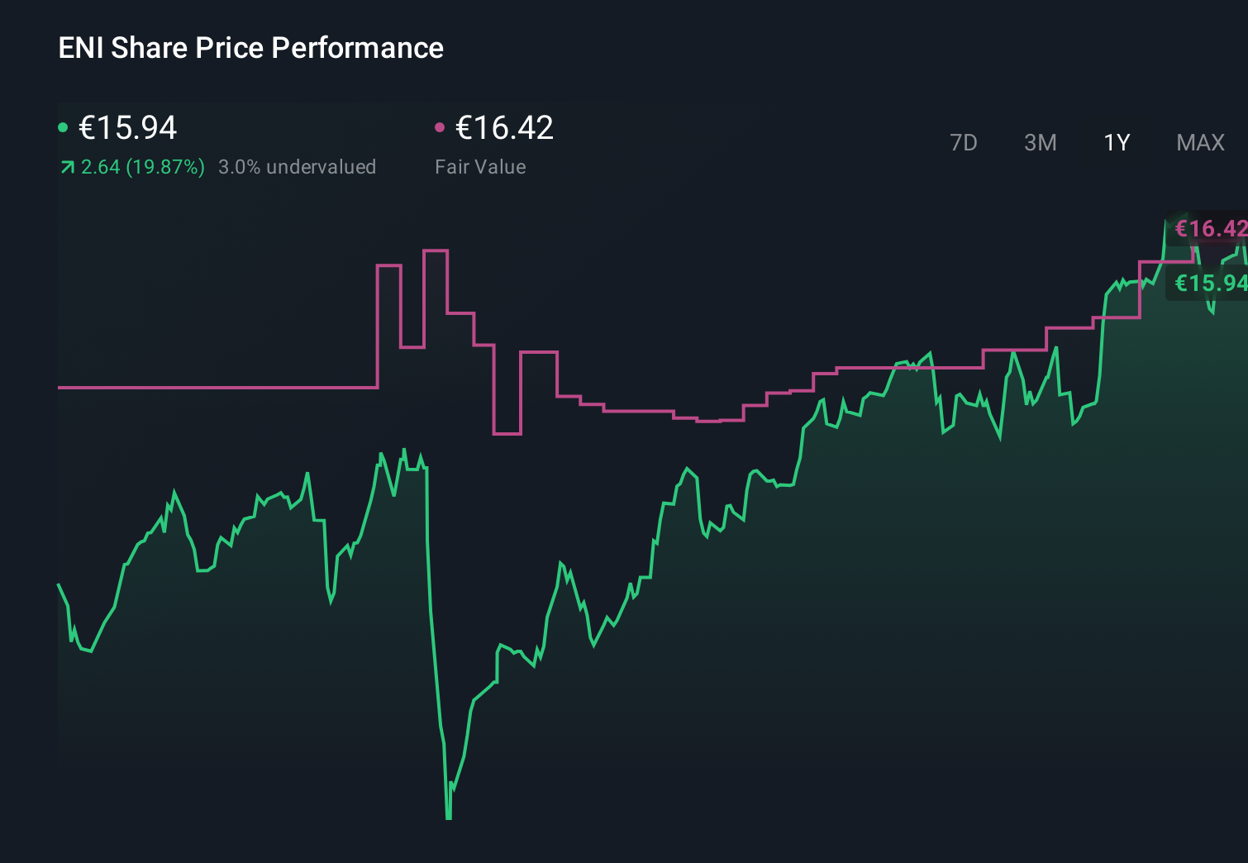Image resolution: width=1248 pixels, height=863 pixels.
Task: Select the €15.94 price marker label
Action: coord(1209,284)
